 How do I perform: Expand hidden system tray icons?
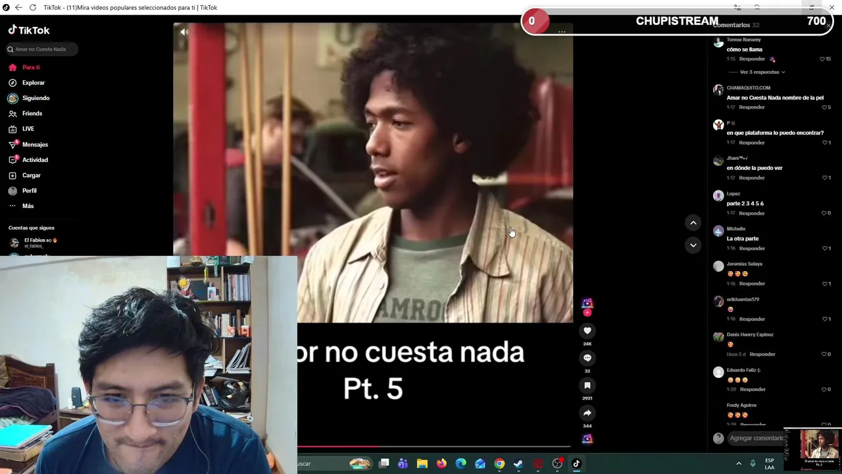[x=739, y=463]
